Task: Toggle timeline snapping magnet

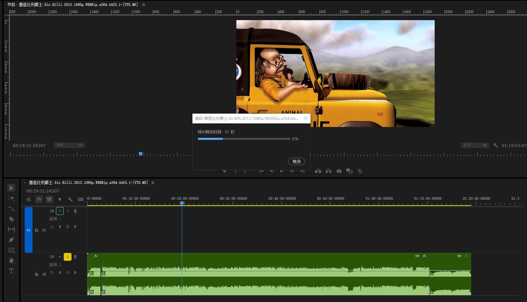Action: click(39, 199)
